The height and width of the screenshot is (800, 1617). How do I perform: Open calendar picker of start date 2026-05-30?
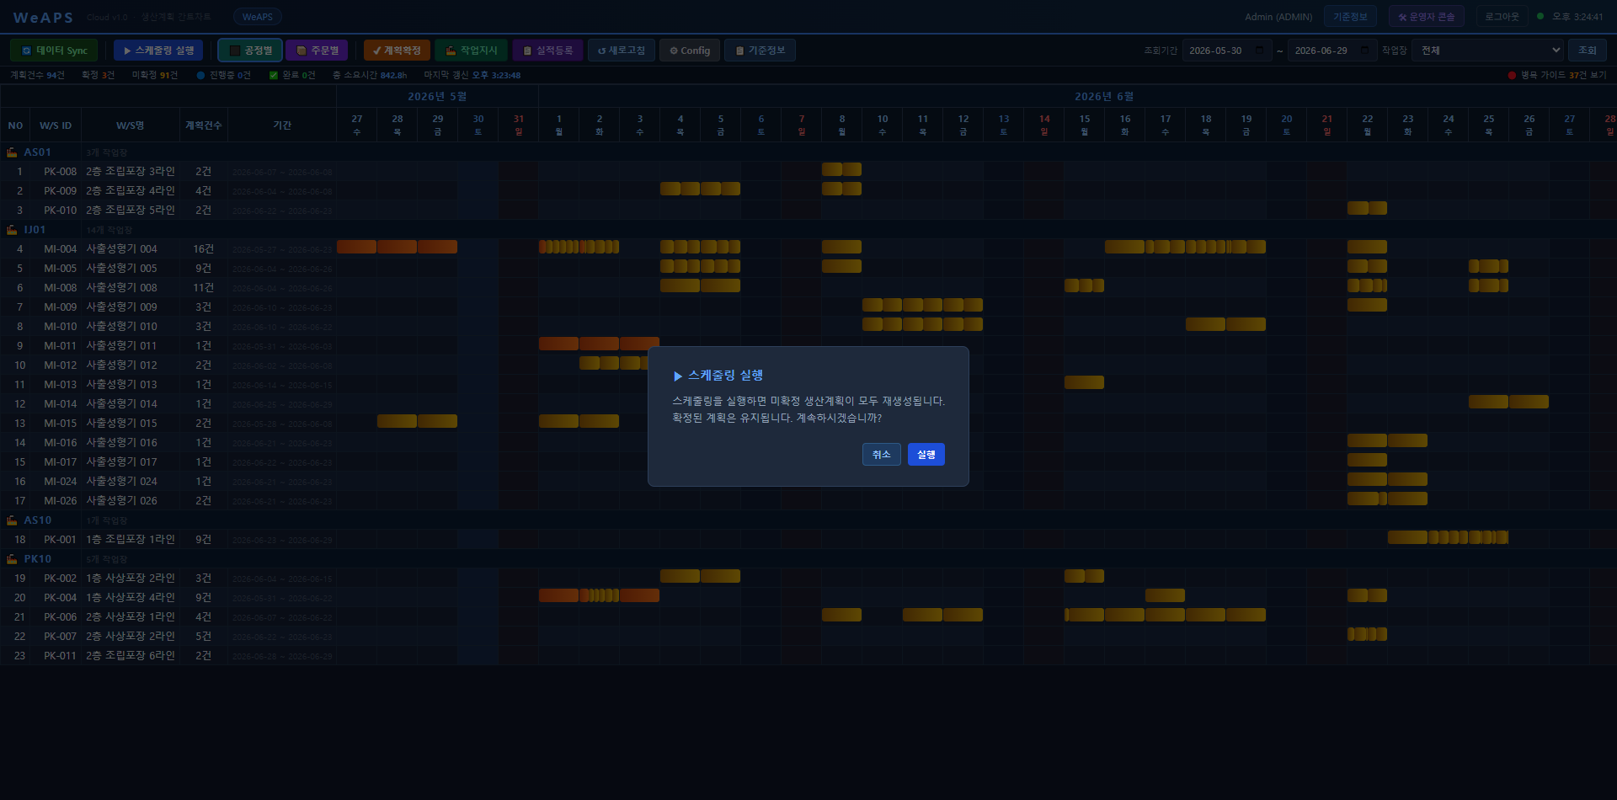point(1259,51)
